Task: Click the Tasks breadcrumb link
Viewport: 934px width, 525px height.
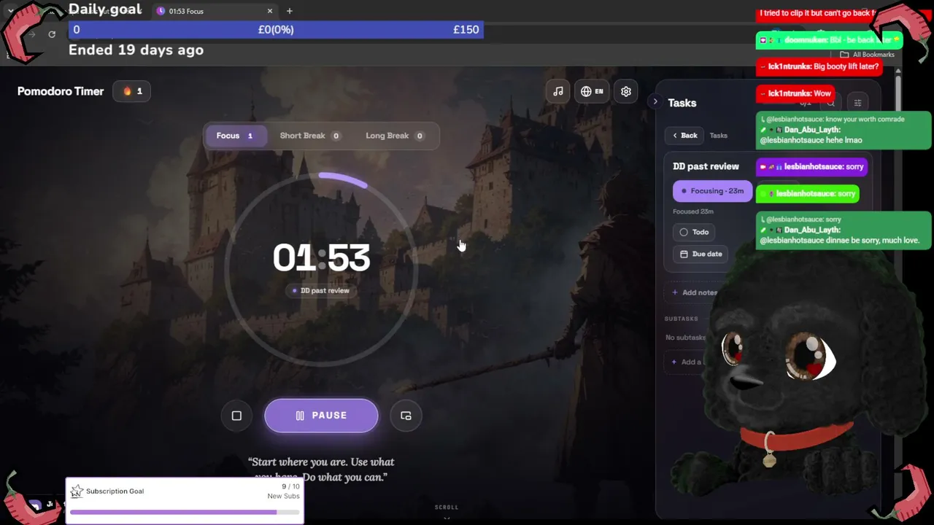Action: pos(719,135)
